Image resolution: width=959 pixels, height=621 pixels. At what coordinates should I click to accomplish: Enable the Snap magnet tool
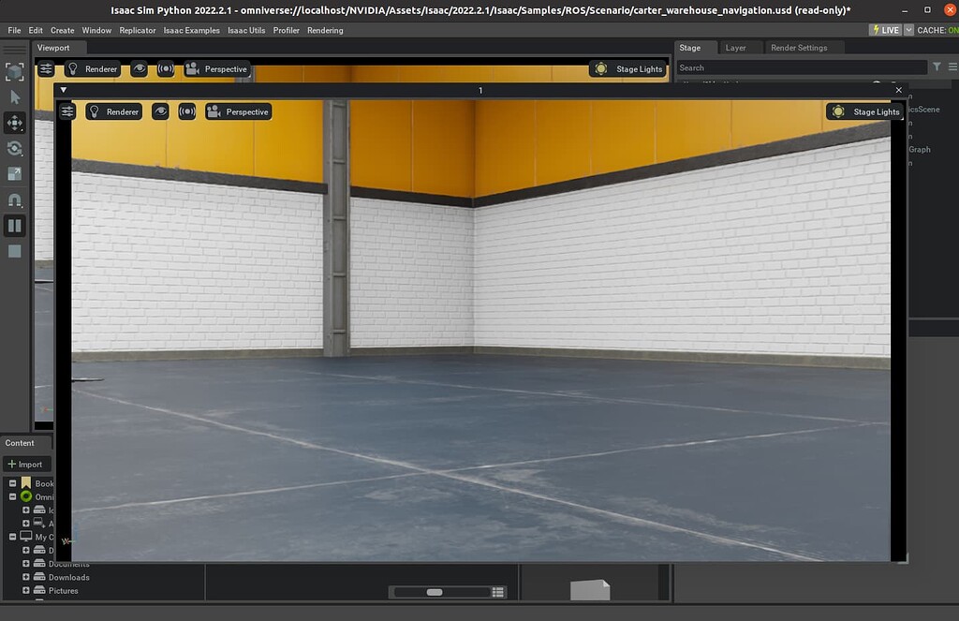(13, 200)
